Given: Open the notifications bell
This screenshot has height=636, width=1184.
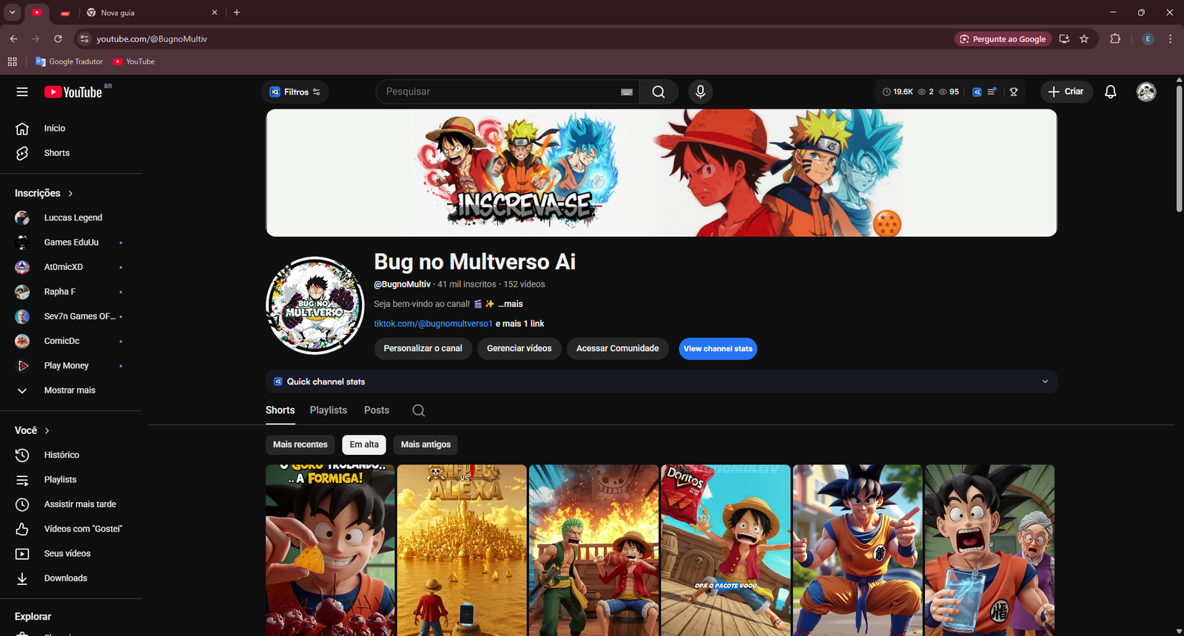Looking at the screenshot, I should [x=1110, y=92].
